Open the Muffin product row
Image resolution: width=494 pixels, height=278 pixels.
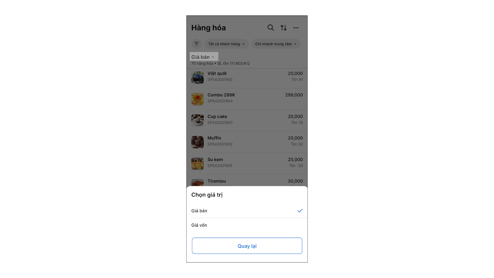point(247,142)
